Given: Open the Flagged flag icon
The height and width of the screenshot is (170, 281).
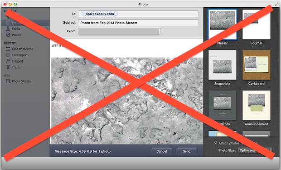Looking at the screenshot, I should click(8, 61).
